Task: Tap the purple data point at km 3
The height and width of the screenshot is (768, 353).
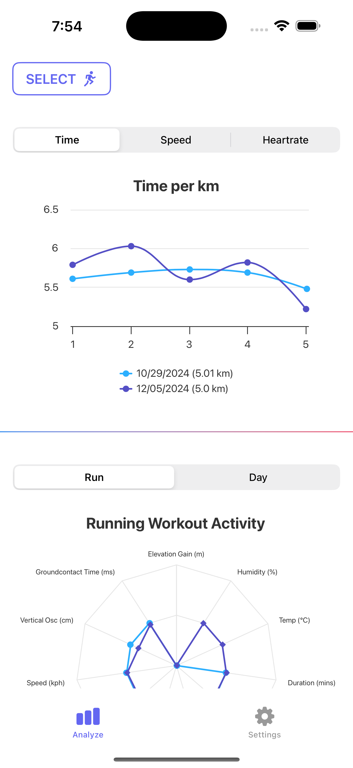Action: (190, 280)
